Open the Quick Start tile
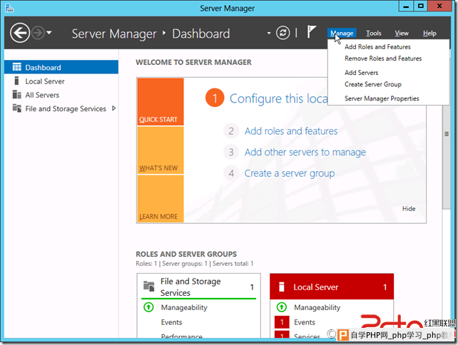This screenshot has height=345, width=458. tap(161, 101)
